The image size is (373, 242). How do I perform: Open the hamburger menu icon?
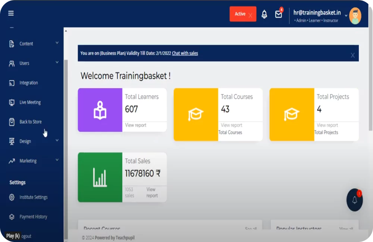point(11,13)
